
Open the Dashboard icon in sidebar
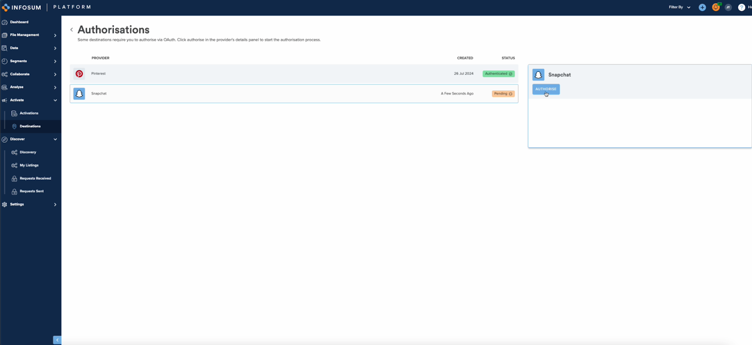tap(5, 22)
